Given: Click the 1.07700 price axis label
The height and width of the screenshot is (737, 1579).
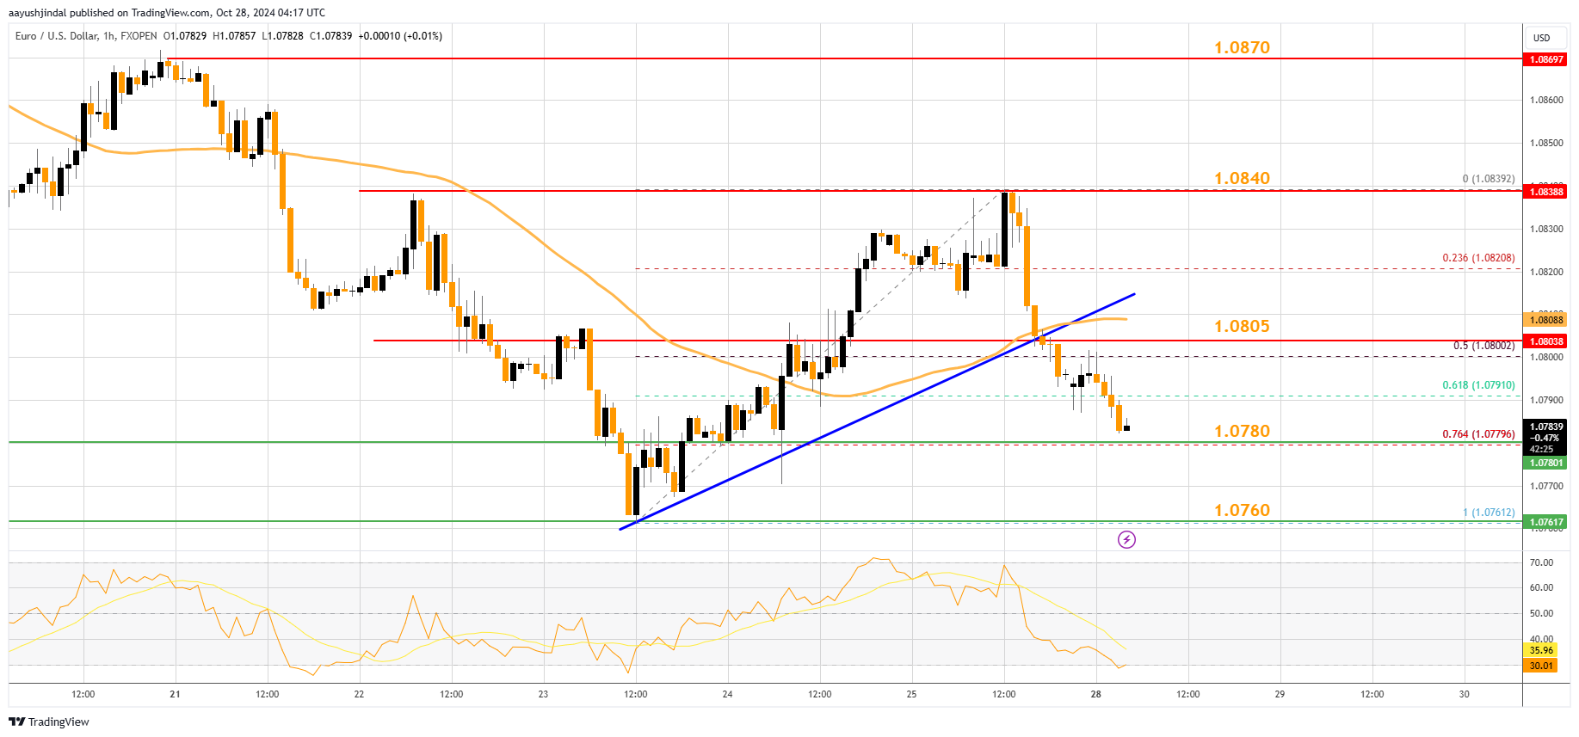Looking at the screenshot, I should pos(1546,486).
